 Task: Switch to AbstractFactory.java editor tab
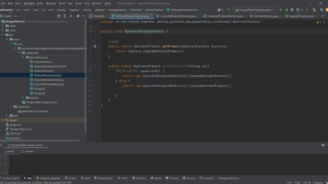(265, 16)
